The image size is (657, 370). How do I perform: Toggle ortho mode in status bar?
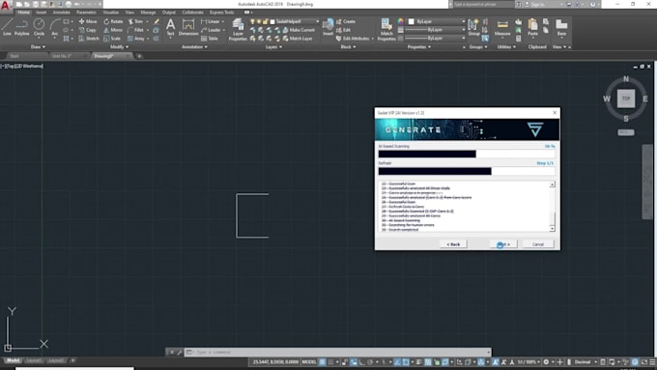pyautogui.click(x=362, y=362)
